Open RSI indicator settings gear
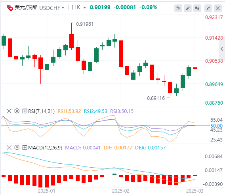The width and height of the screenshot is (225, 195). click(x=17, y=111)
